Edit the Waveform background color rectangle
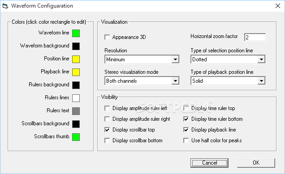The image size is (285, 174). coord(76,46)
